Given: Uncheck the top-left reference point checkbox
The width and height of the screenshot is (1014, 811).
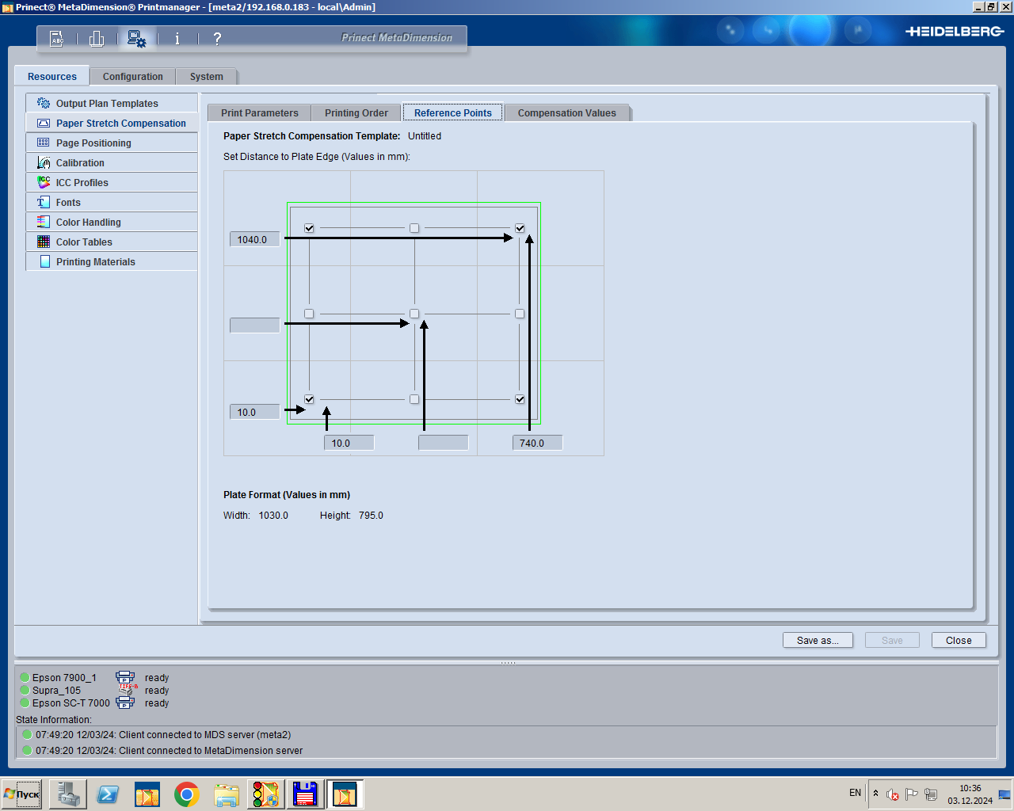Looking at the screenshot, I should [x=309, y=228].
